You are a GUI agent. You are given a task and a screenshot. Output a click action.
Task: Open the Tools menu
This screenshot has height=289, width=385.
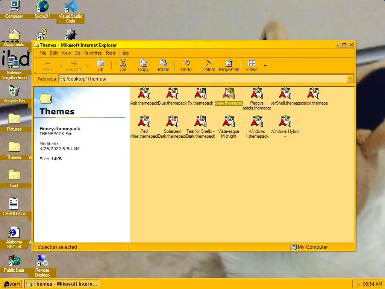click(x=110, y=53)
